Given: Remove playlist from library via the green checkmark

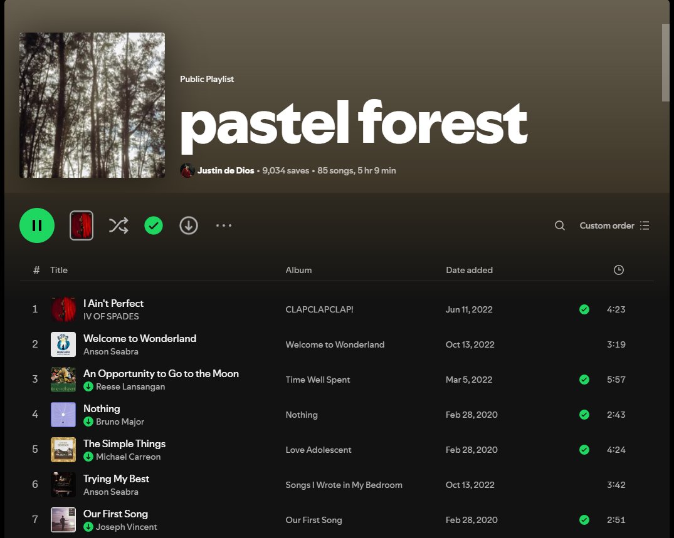Looking at the screenshot, I should point(154,225).
